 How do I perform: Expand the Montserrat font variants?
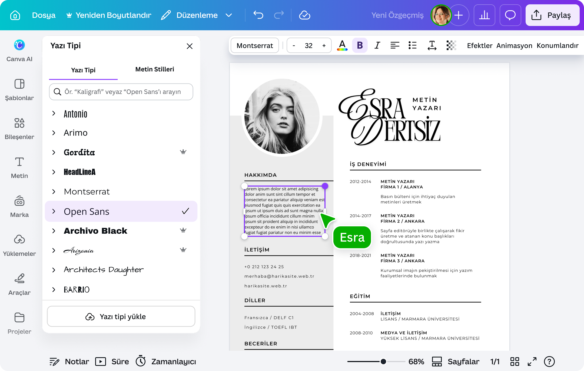click(54, 191)
